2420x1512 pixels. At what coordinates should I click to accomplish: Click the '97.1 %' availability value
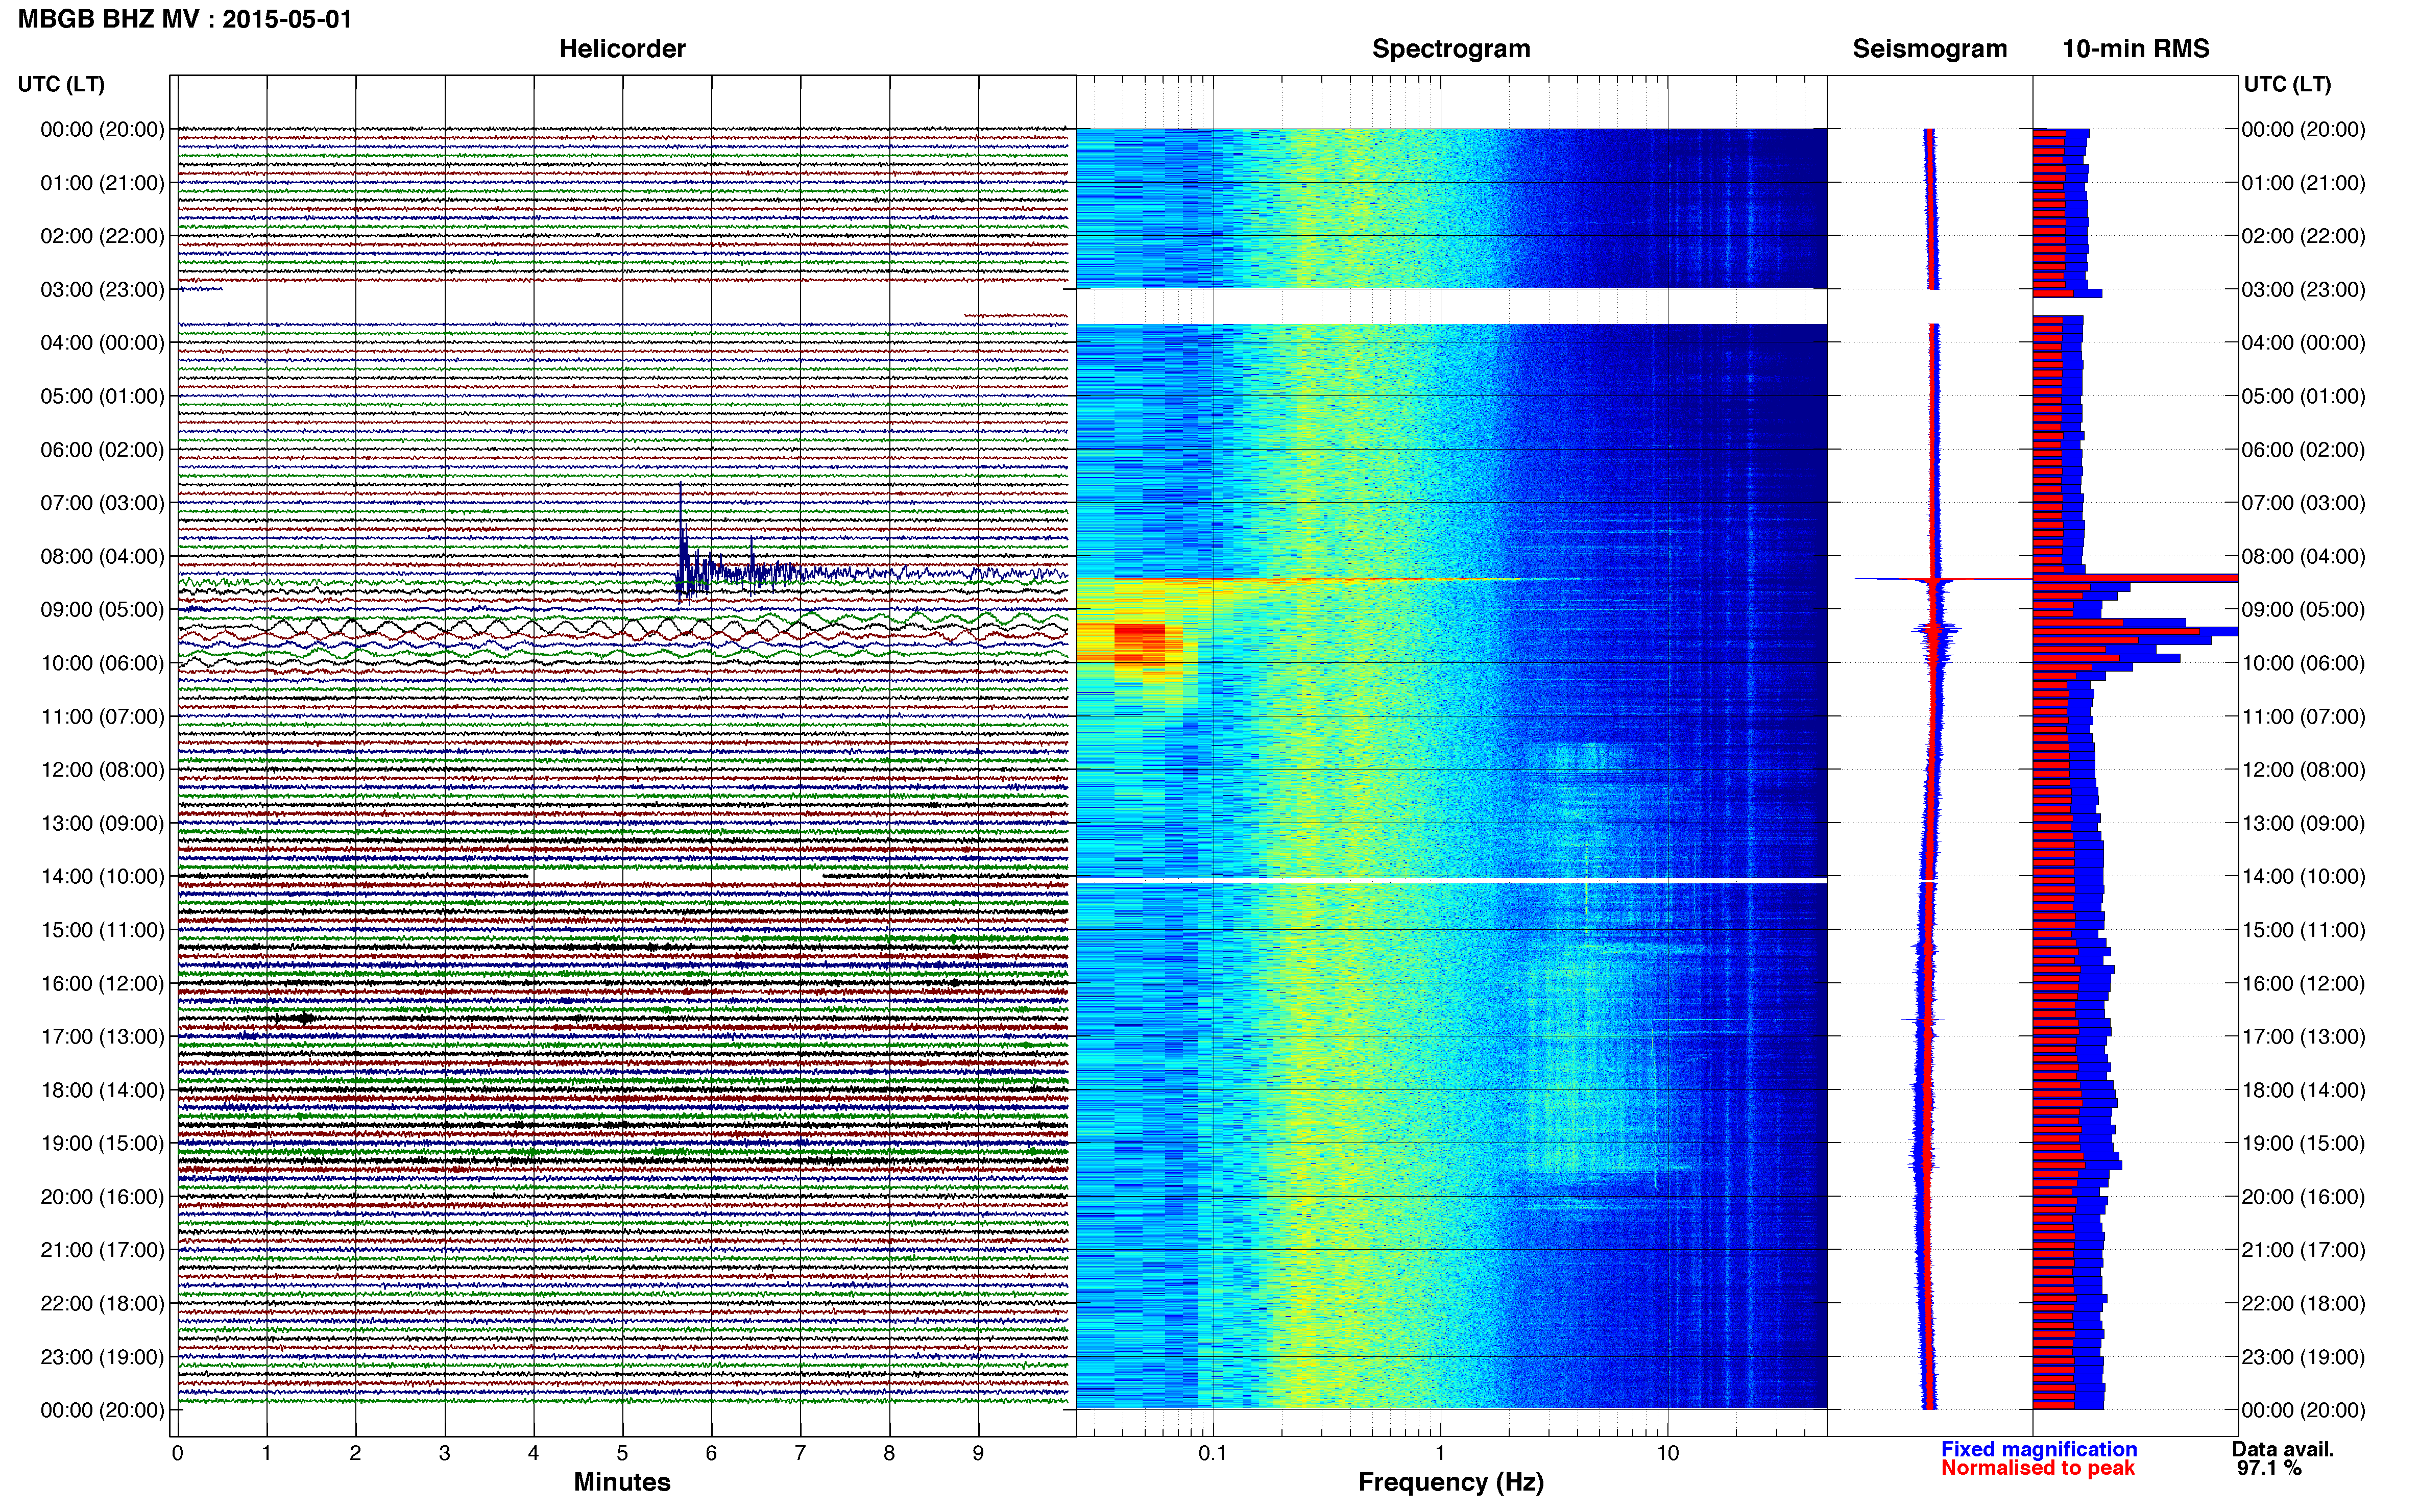2269,1468
